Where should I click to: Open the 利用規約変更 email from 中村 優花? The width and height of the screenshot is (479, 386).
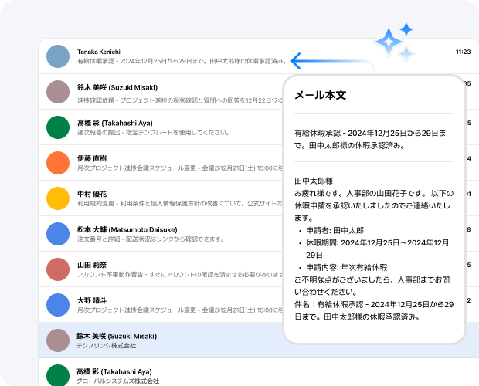coord(178,203)
